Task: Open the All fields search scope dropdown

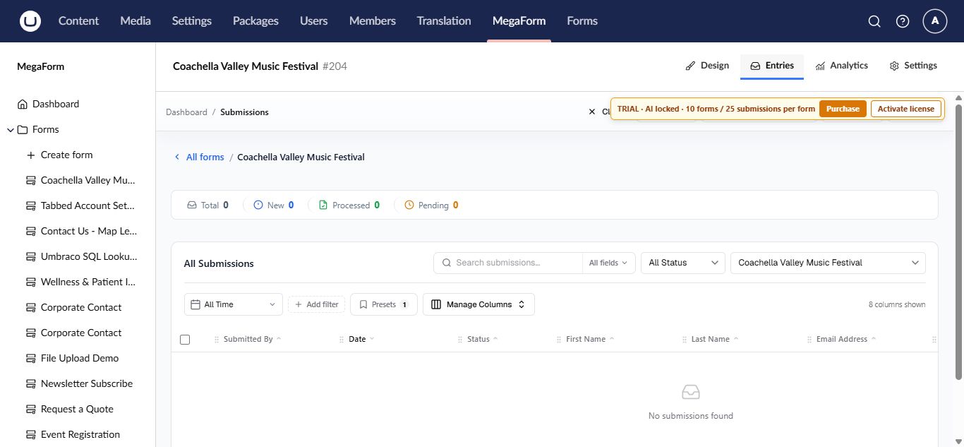Action: 608,263
